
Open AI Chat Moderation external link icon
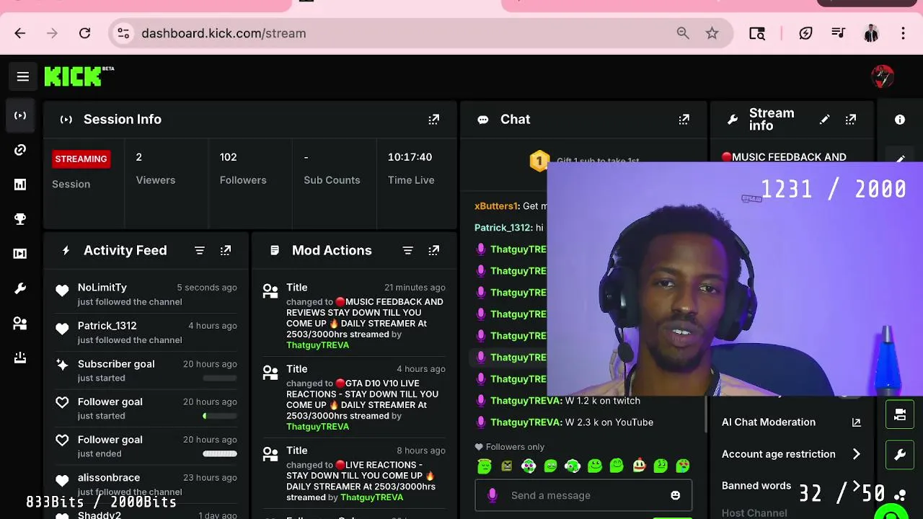(856, 422)
